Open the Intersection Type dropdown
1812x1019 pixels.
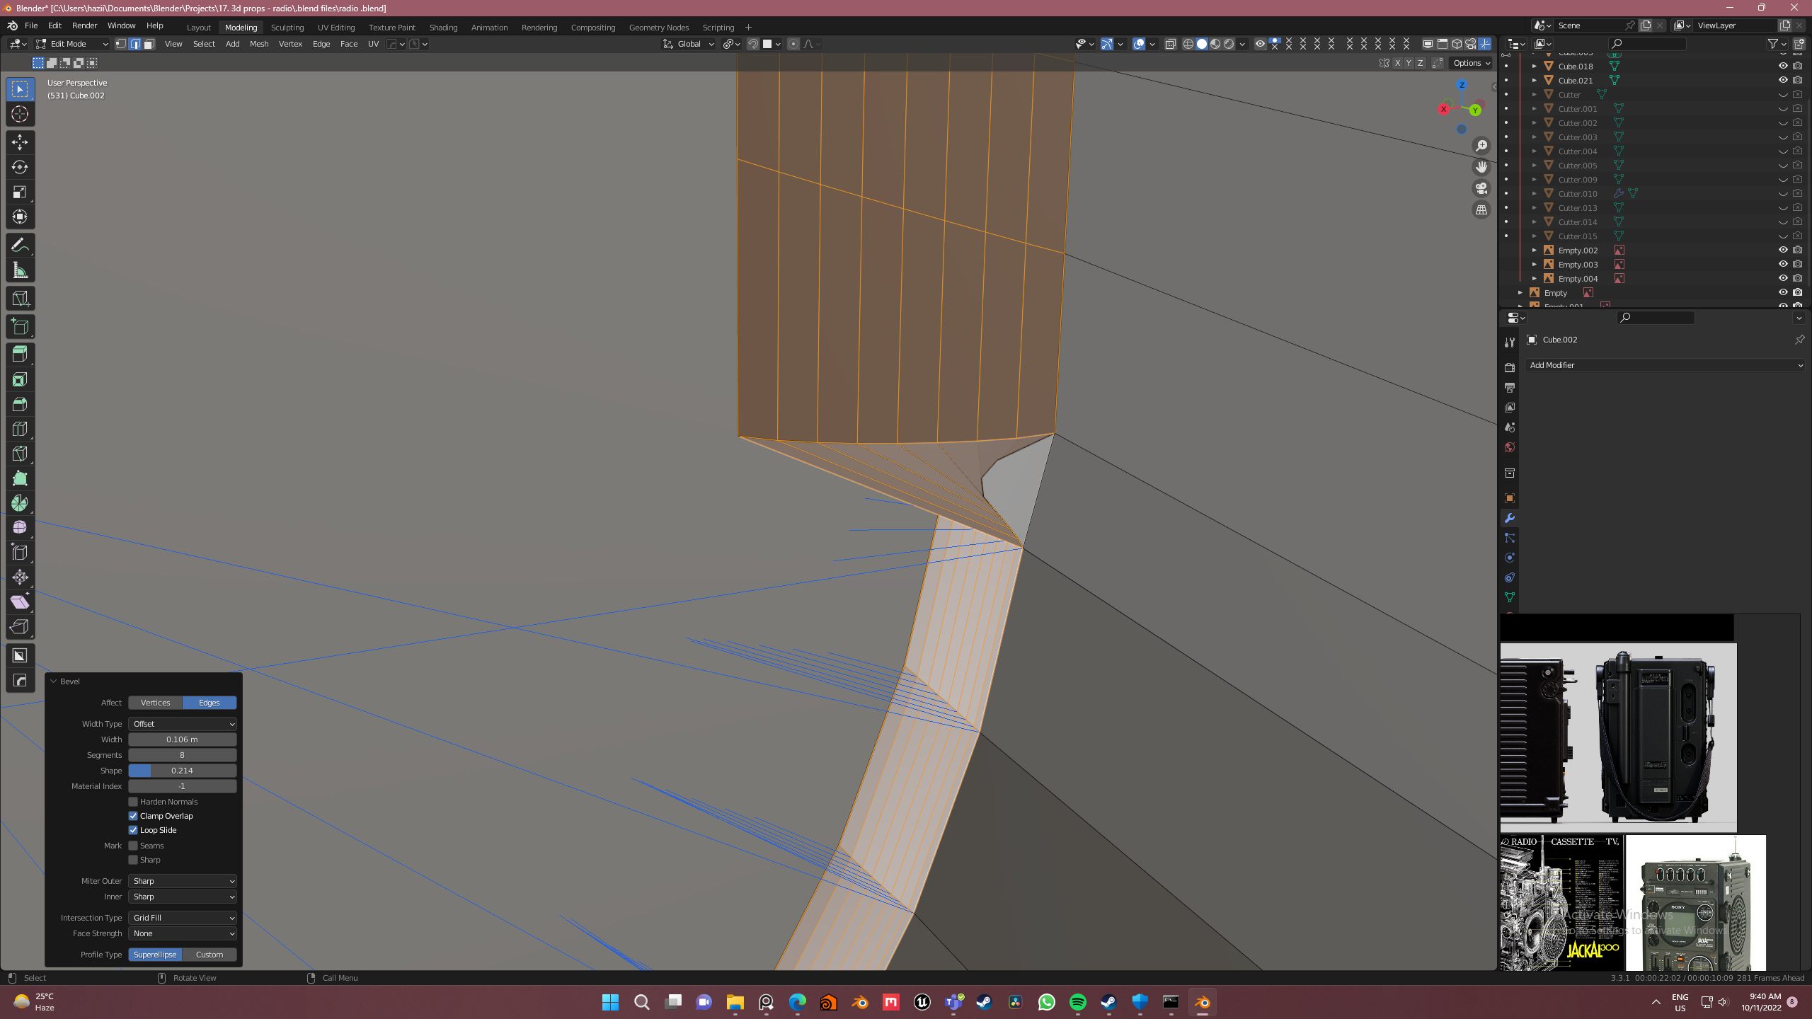183,918
